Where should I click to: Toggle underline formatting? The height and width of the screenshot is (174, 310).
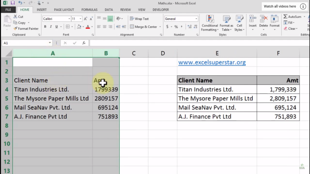(x=57, y=27)
